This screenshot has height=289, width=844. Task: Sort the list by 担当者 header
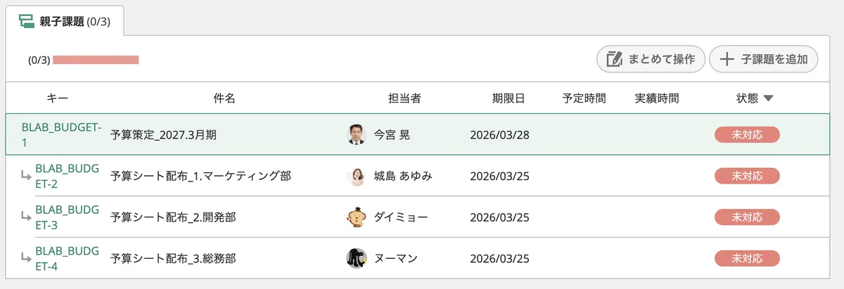tap(404, 98)
